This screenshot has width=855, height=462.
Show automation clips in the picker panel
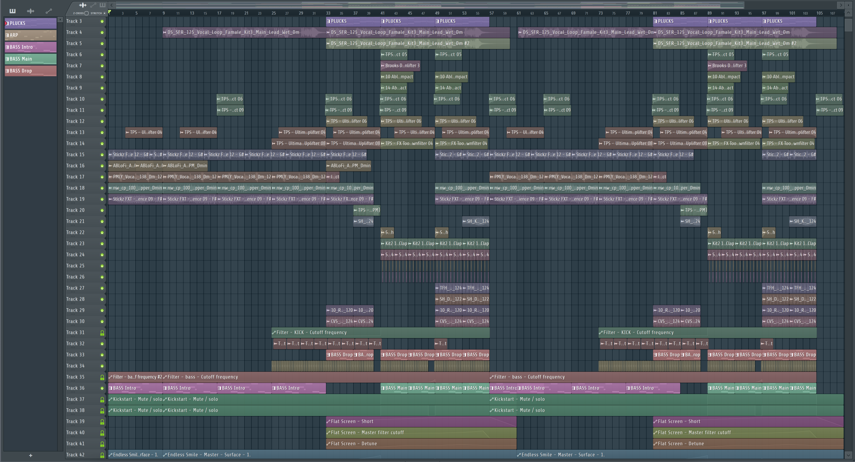coord(49,11)
